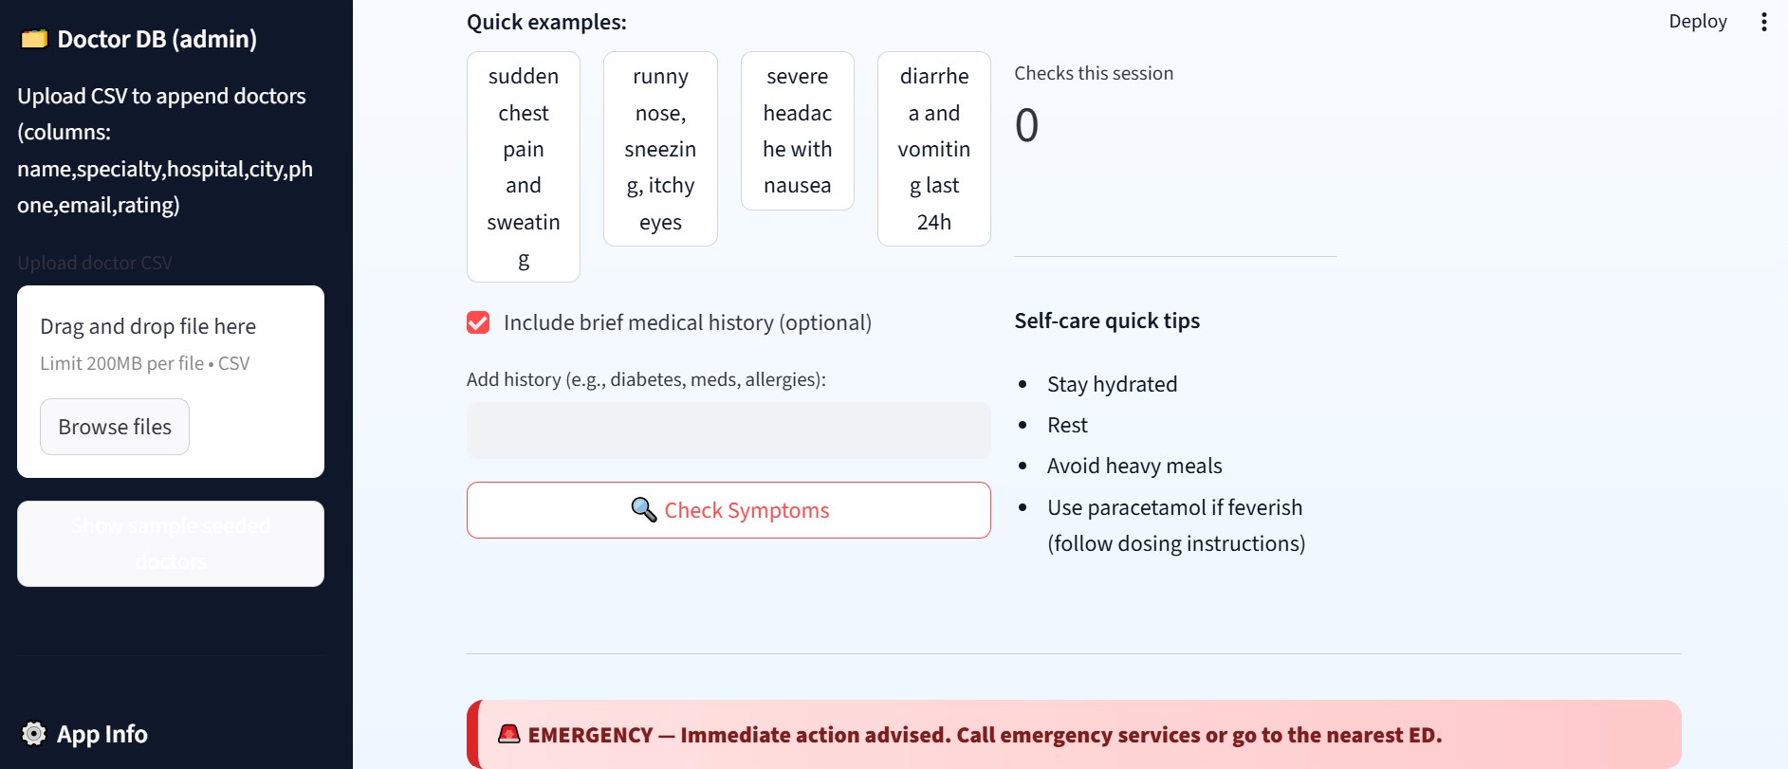Click the folder icon beside Doctor DB header
This screenshot has height=769, width=1788.
pos(33,39)
